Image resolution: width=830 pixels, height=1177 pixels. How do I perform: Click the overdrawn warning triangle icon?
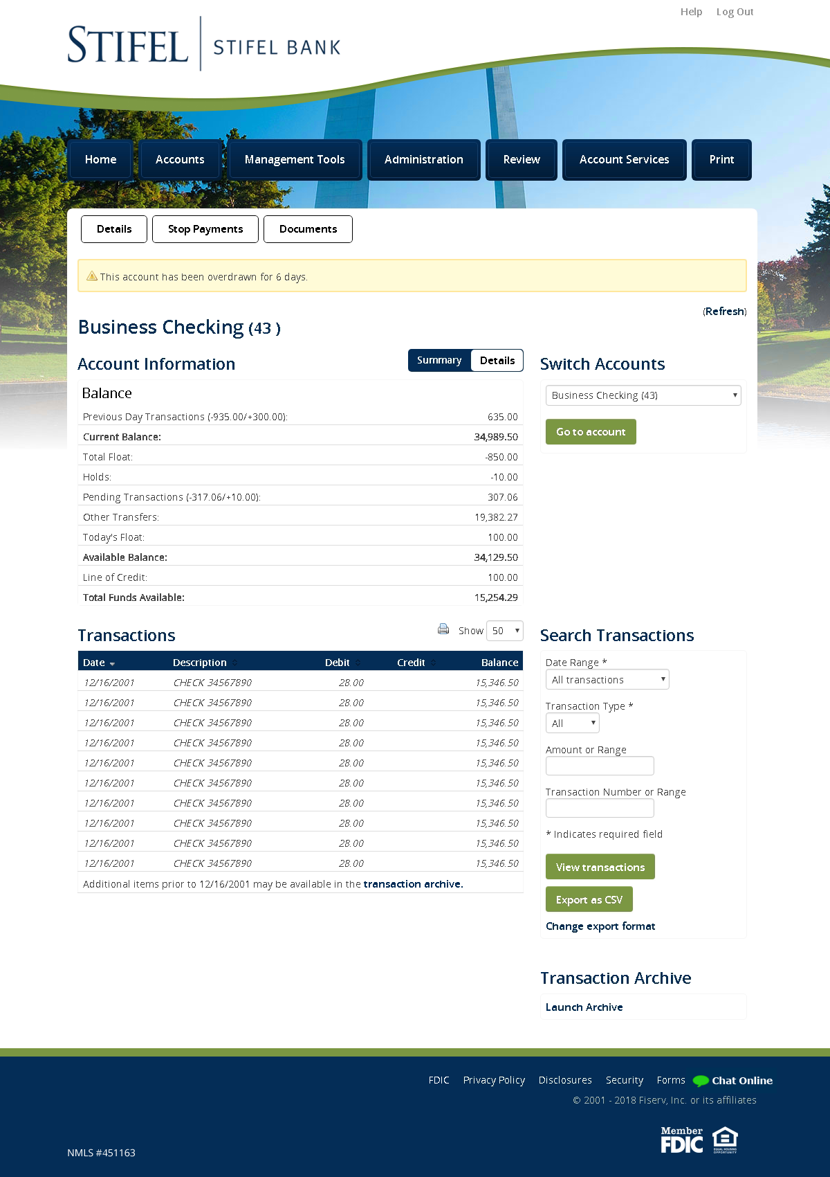pos(91,276)
